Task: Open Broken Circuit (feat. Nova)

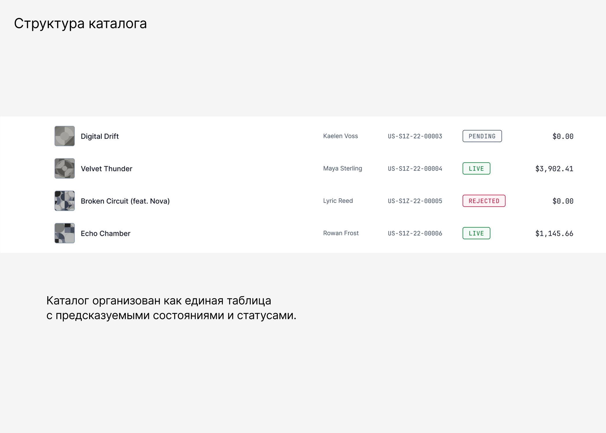Action: click(x=125, y=201)
